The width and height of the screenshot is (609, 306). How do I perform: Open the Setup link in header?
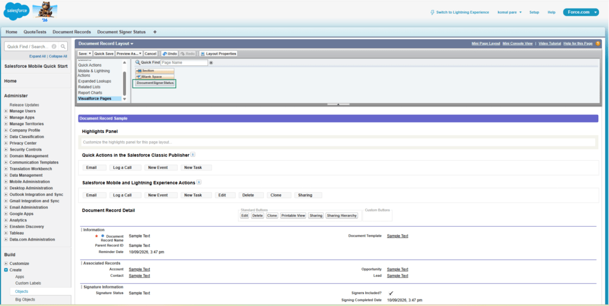tap(534, 13)
